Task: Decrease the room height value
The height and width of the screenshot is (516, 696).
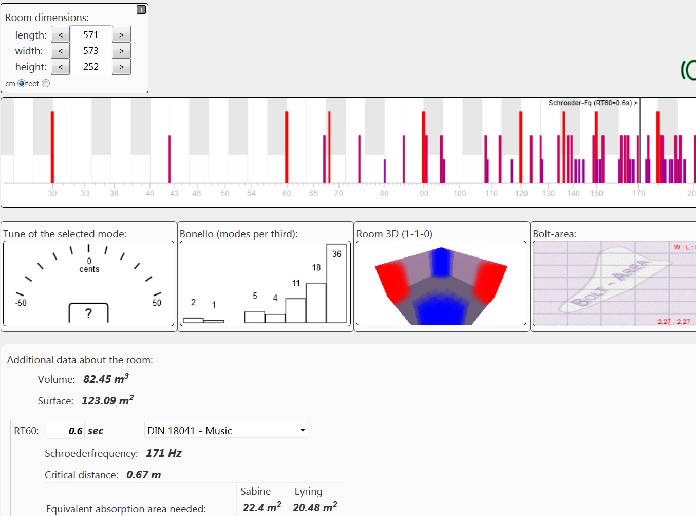Action: pos(60,67)
